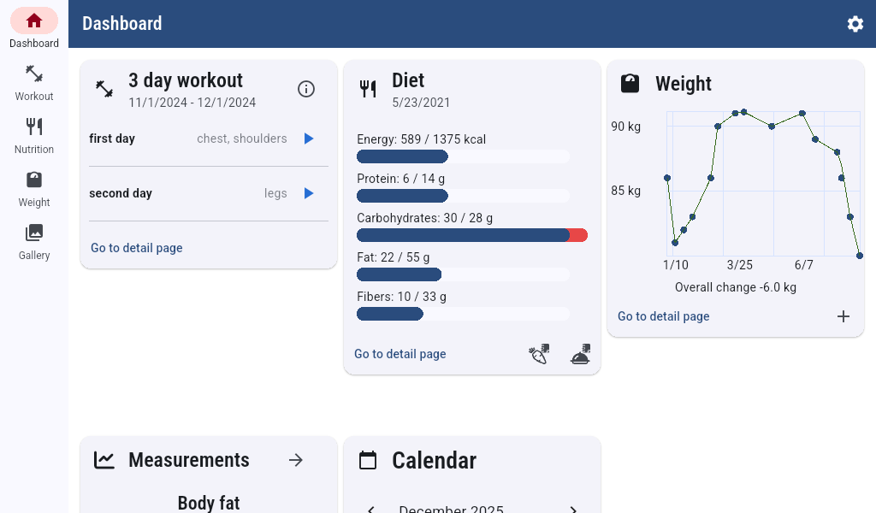Click the log meal dish icon

pos(581,354)
